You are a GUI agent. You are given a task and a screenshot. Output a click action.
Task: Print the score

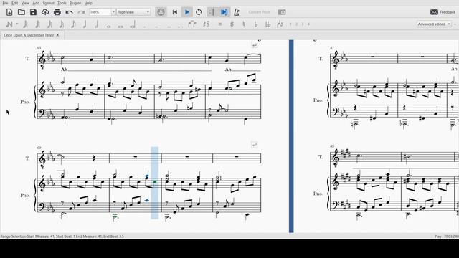pos(57,12)
